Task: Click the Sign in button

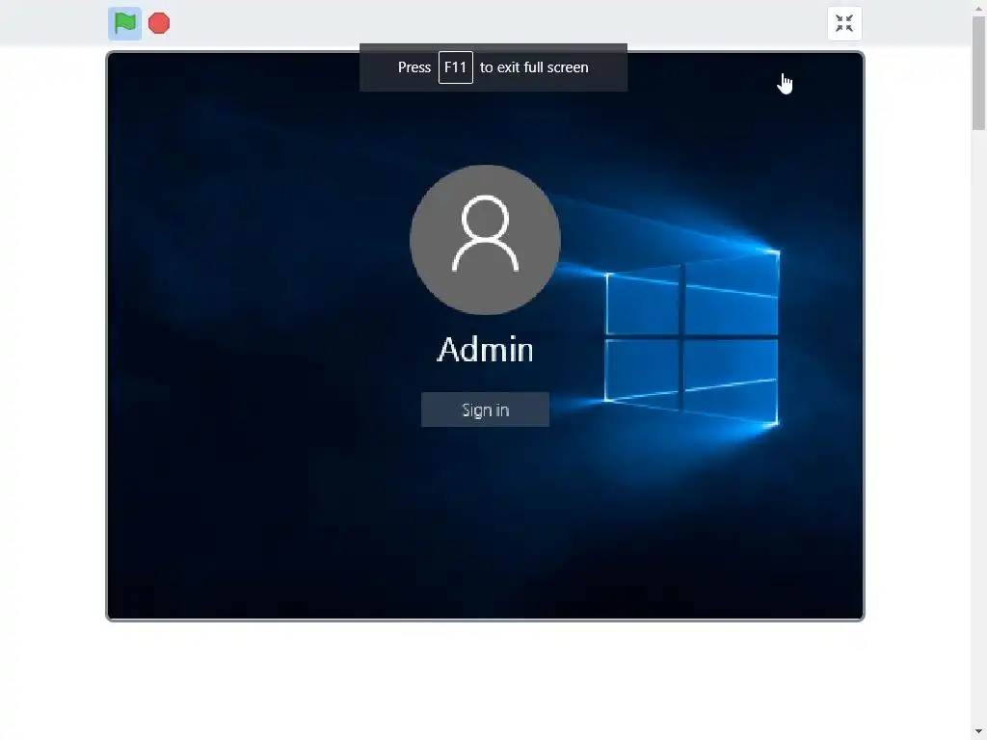Action: click(486, 410)
